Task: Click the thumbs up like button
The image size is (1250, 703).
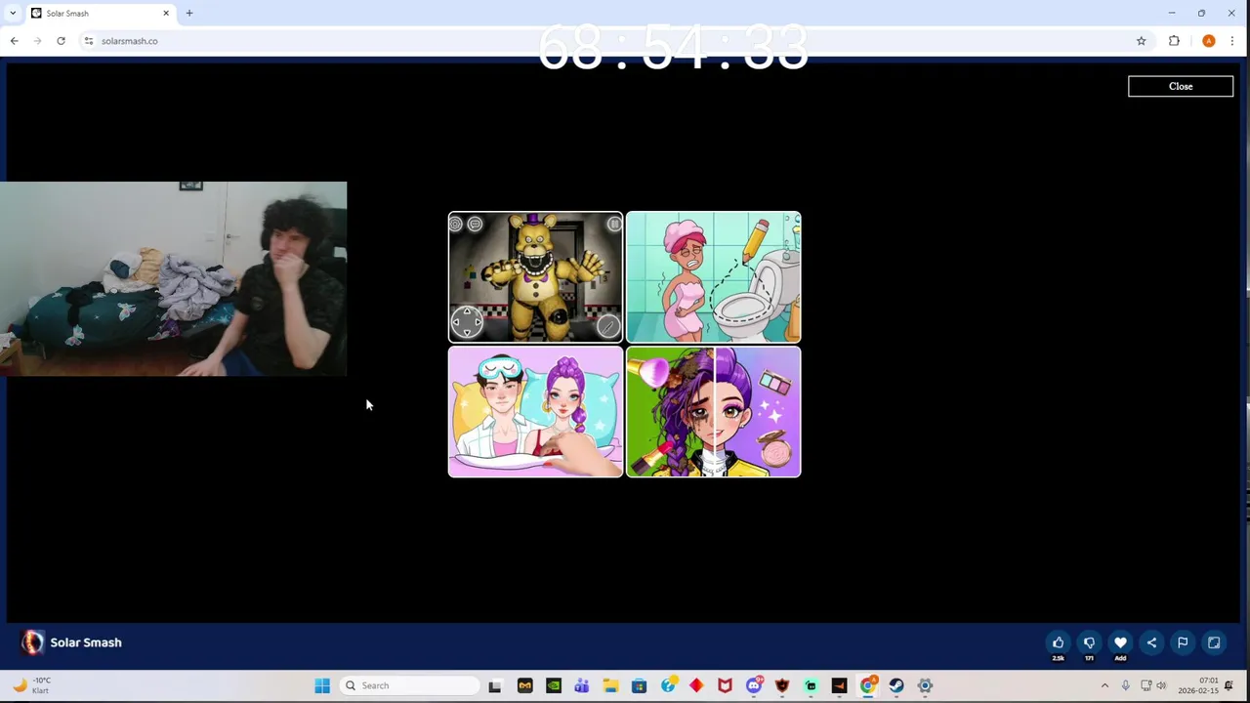Action: tap(1058, 642)
